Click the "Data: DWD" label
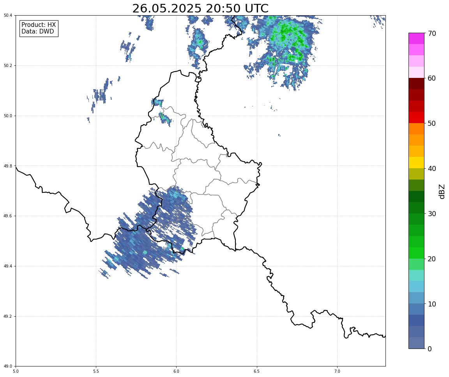 coord(37,32)
